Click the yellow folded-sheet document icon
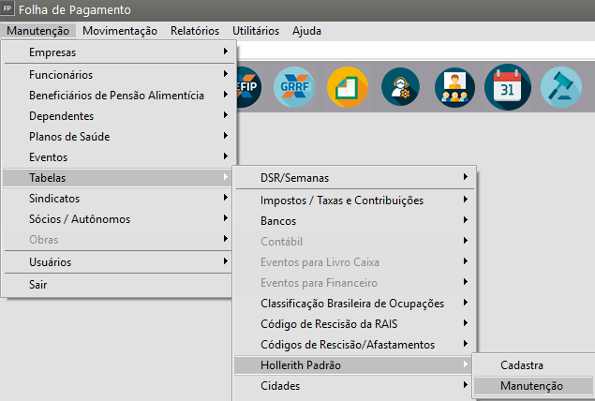 [x=350, y=87]
